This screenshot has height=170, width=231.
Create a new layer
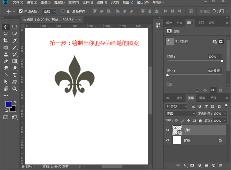214,165
